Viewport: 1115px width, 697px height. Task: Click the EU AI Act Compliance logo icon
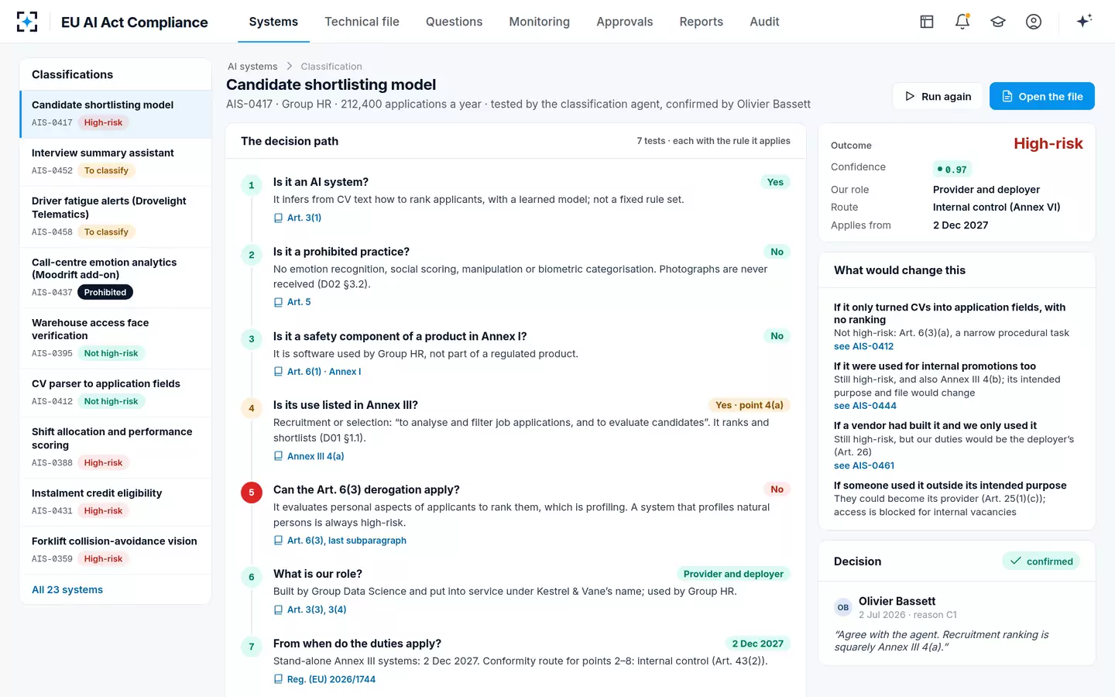coord(27,22)
